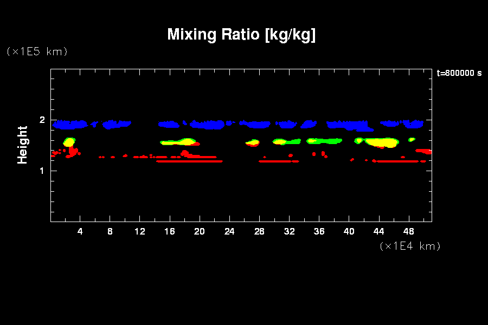
Task: Click the "(×1E5 km)" unit label
Action: [37, 51]
